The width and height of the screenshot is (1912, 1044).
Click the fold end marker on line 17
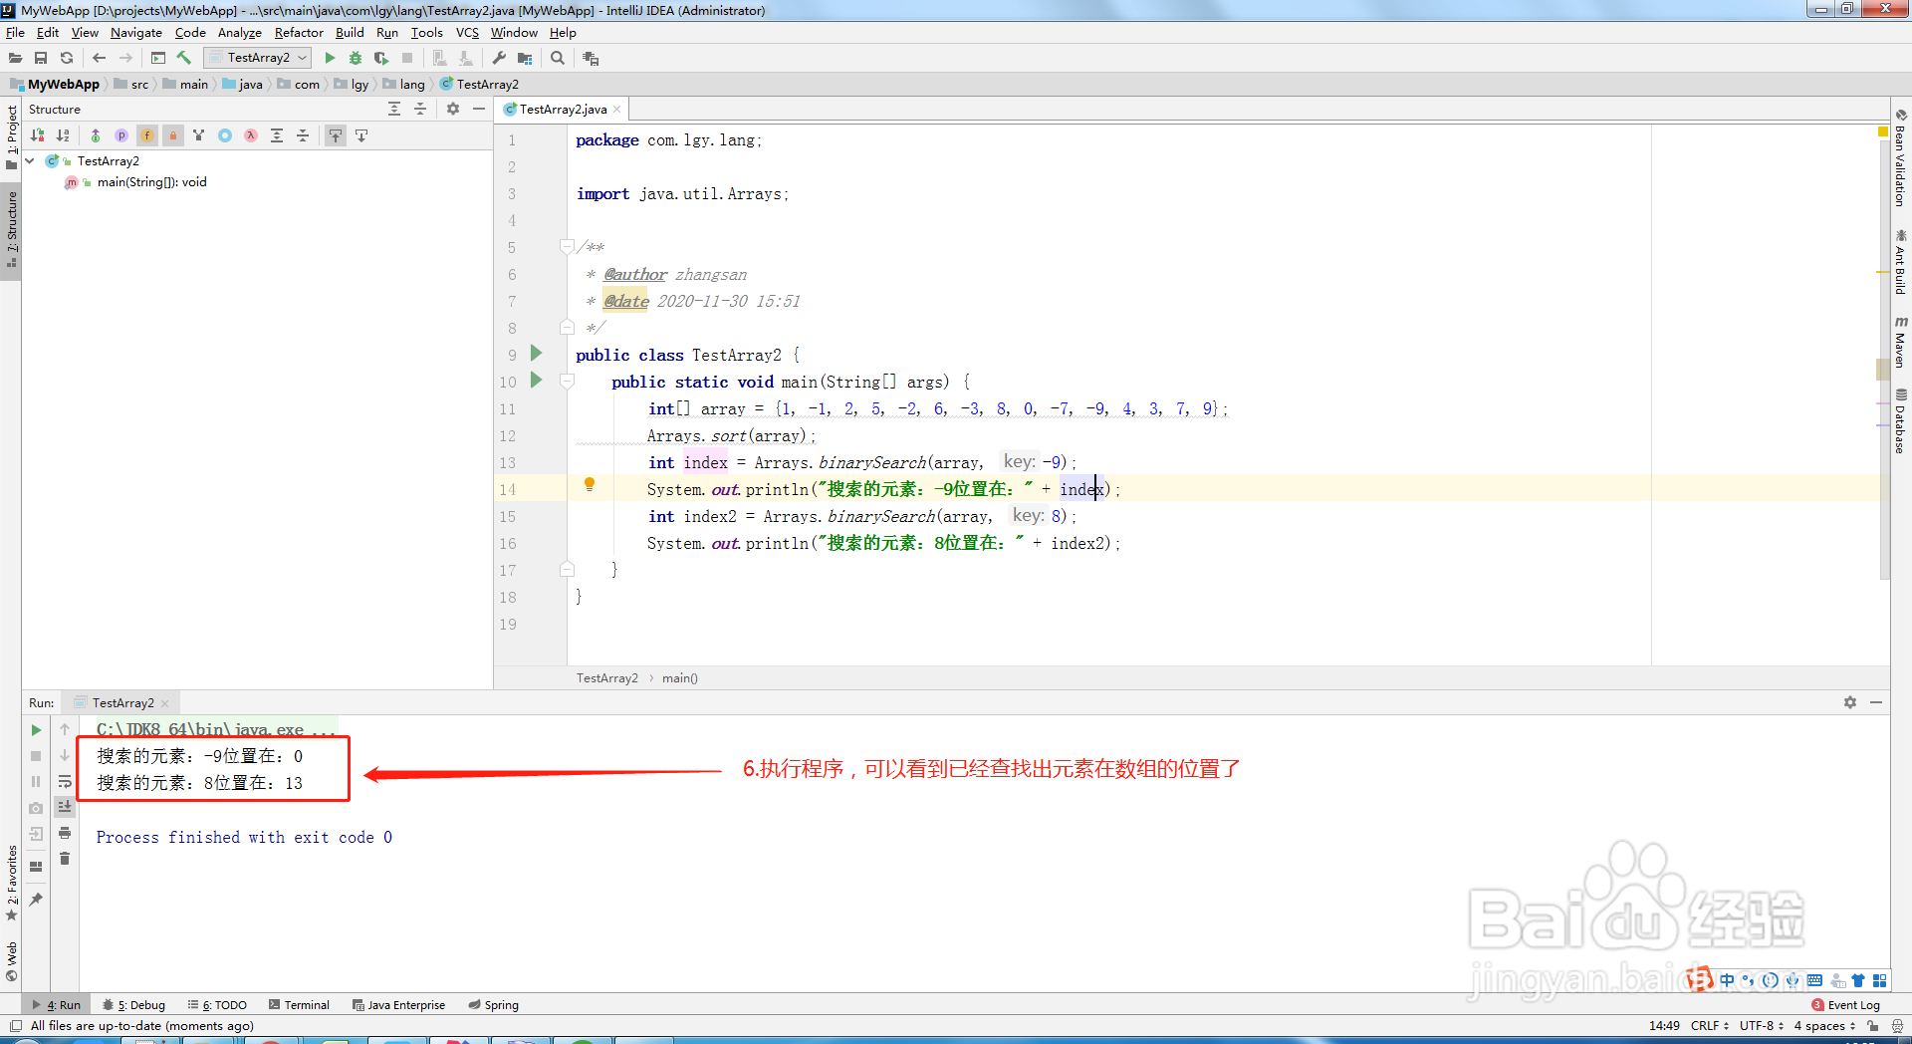567,569
